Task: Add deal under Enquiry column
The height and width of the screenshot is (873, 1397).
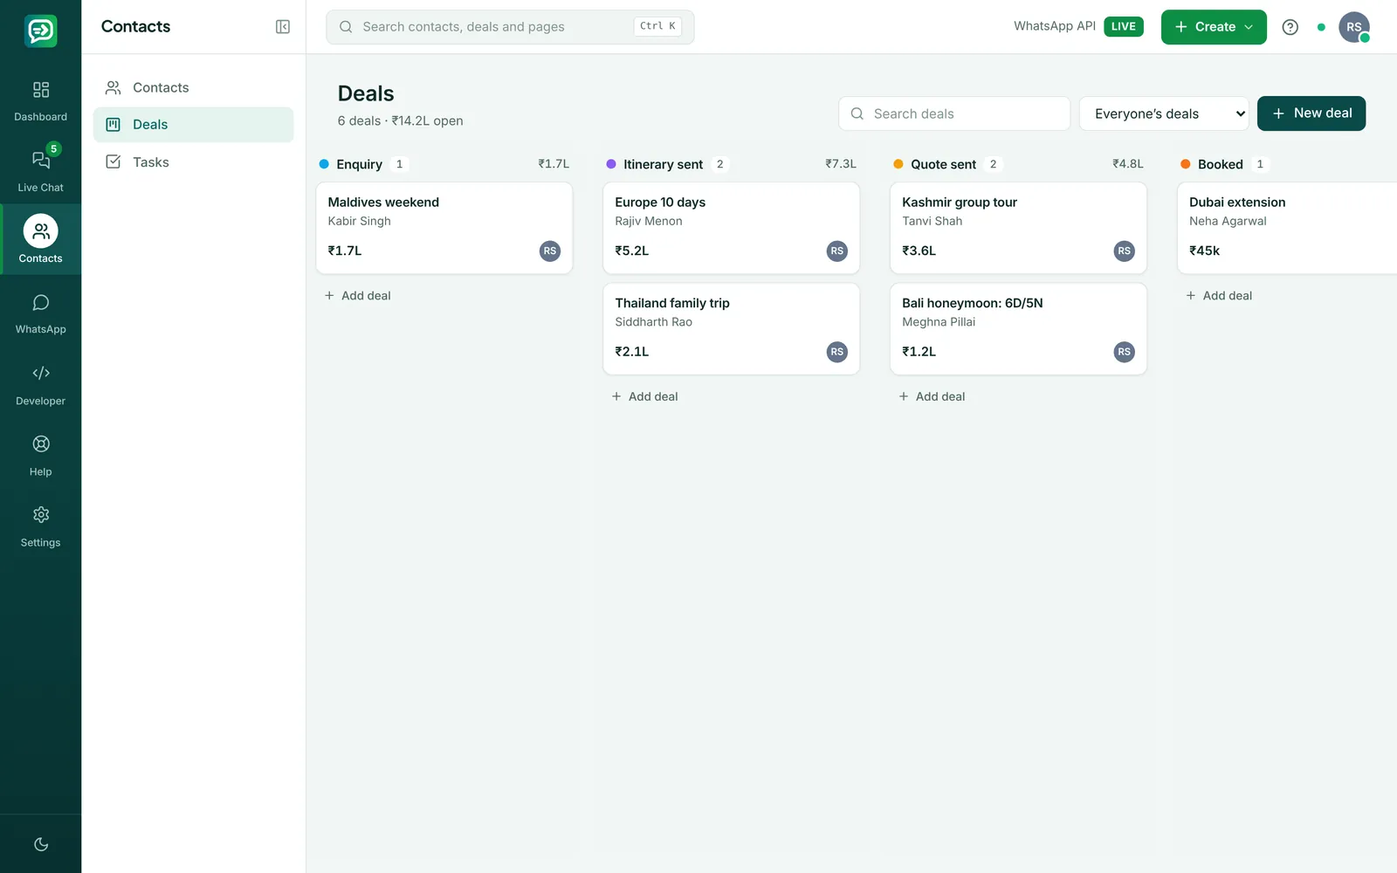Action: point(358,296)
